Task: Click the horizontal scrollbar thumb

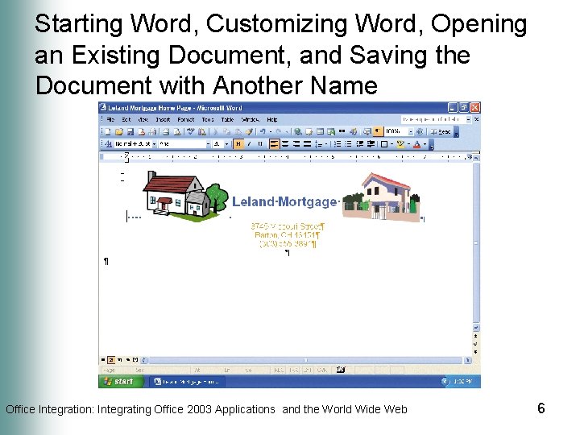Action: coord(305,360)
